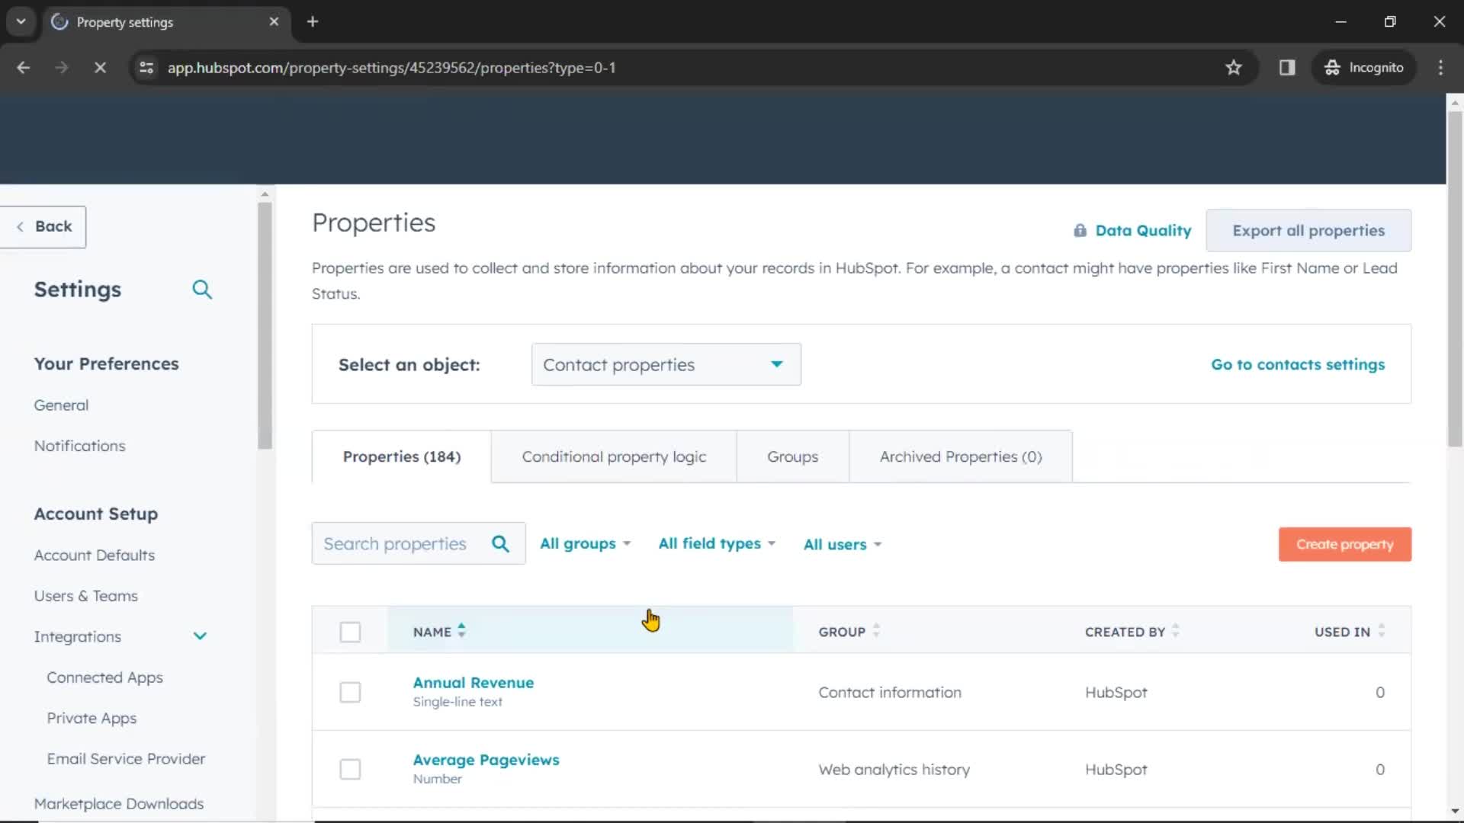Open a new browser tab

[x=313, y=22]
